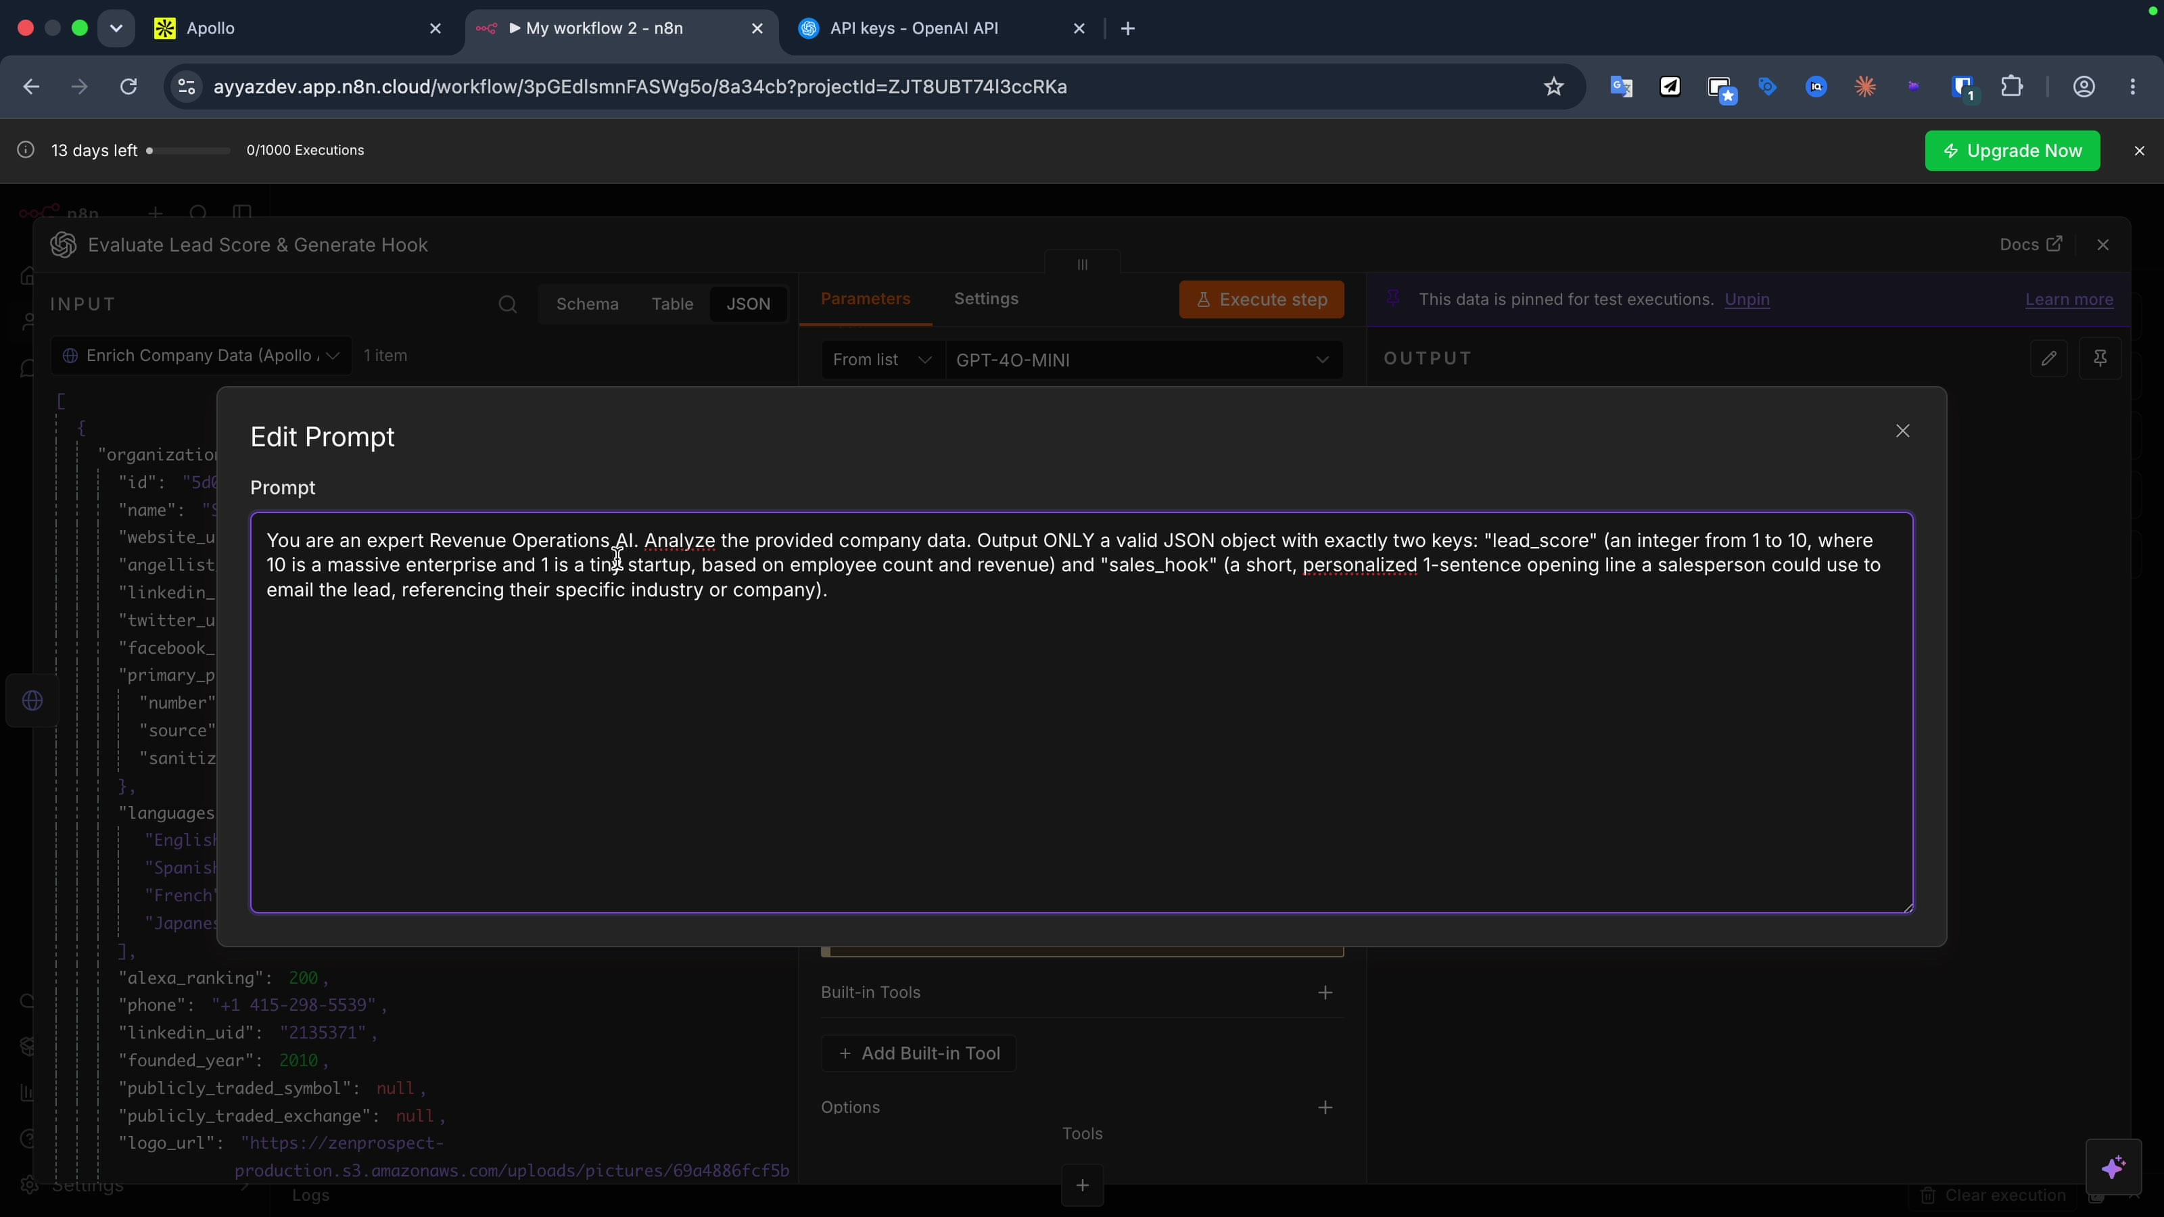
Task: Close the node detail panel
Action: click(2102, 244)
